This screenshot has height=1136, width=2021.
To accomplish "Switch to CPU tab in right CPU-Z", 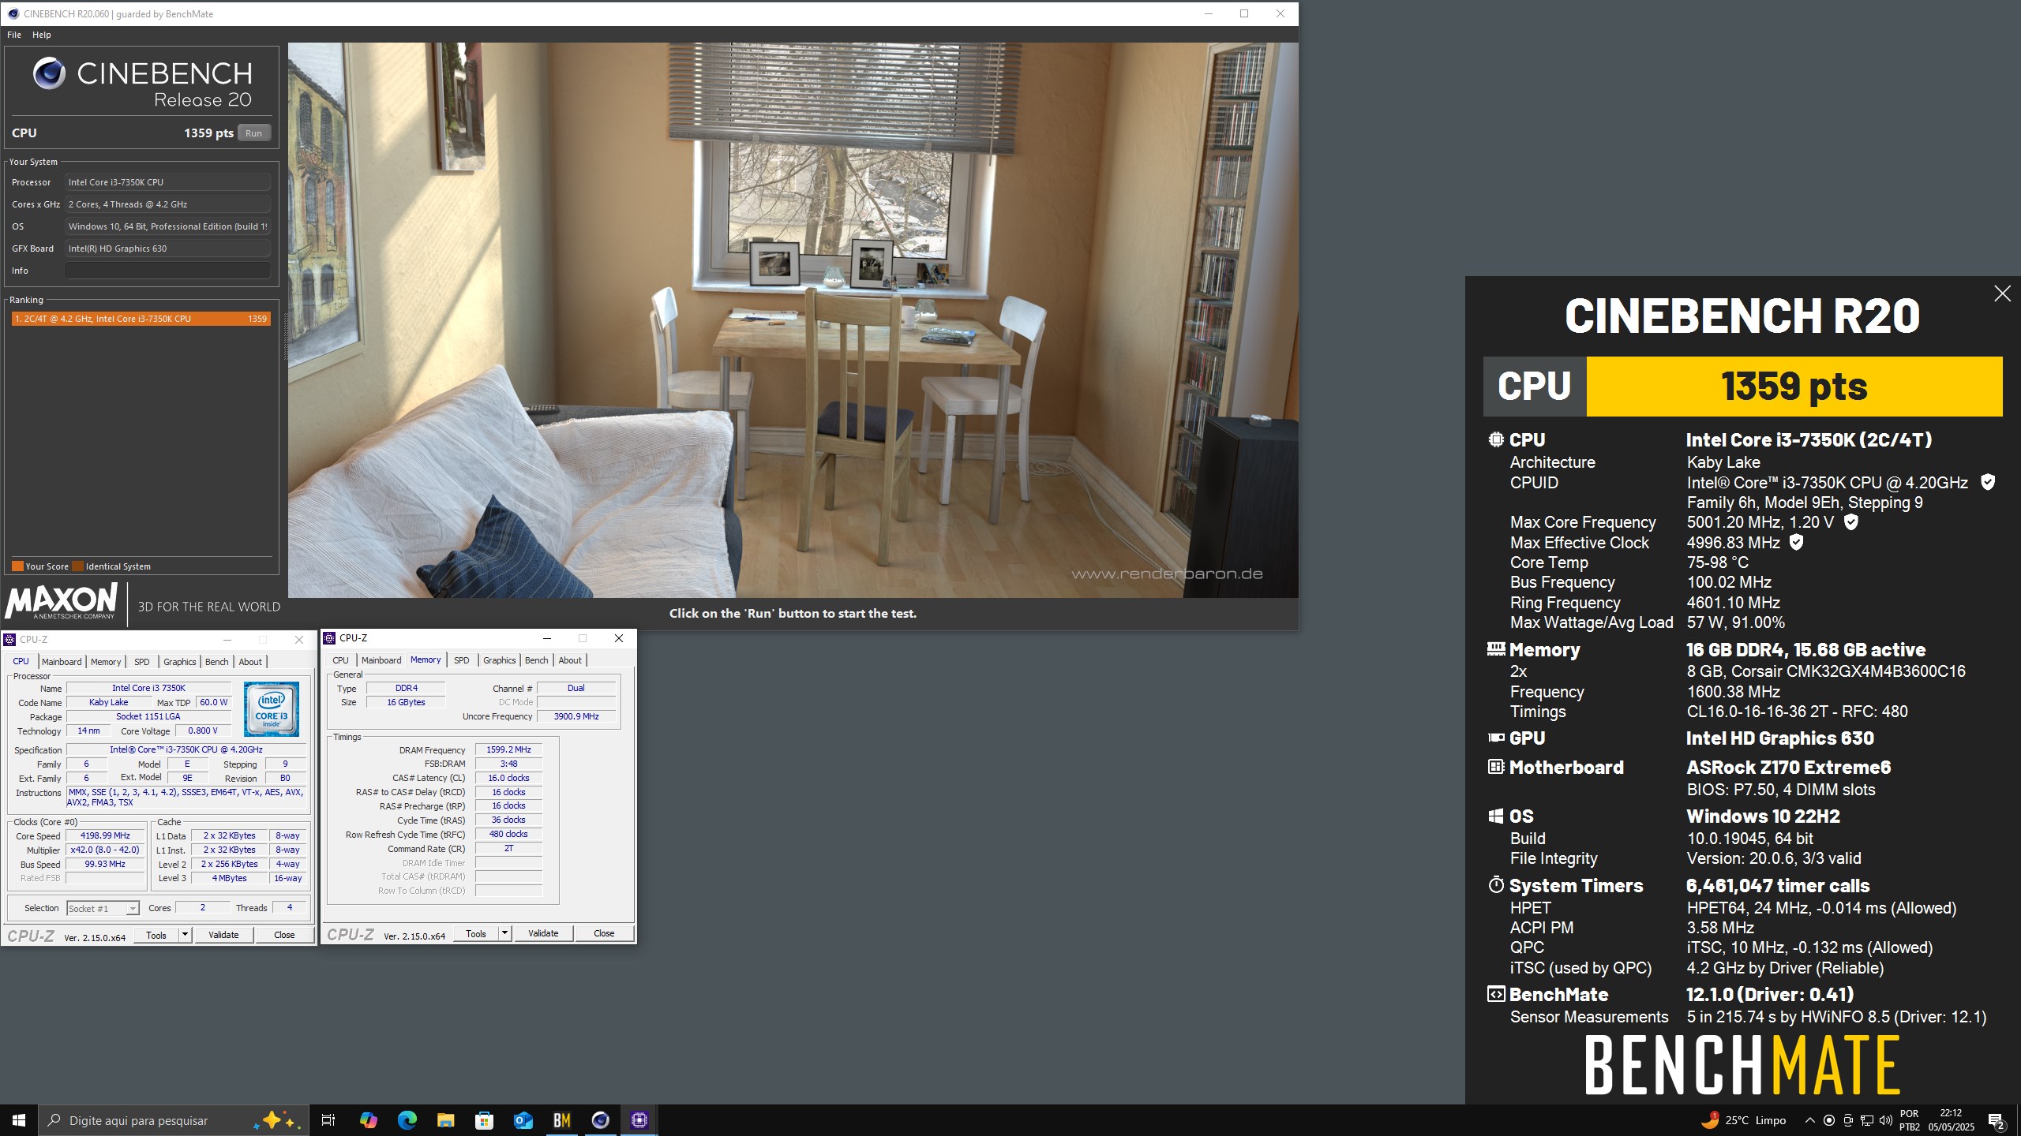I will point(340,660).
